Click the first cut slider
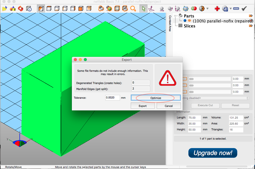 (x=210, y=79)
